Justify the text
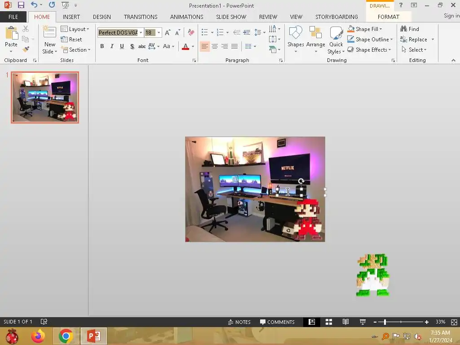The width and height of the screenshot is (460, 345). [x=234, y=46]
